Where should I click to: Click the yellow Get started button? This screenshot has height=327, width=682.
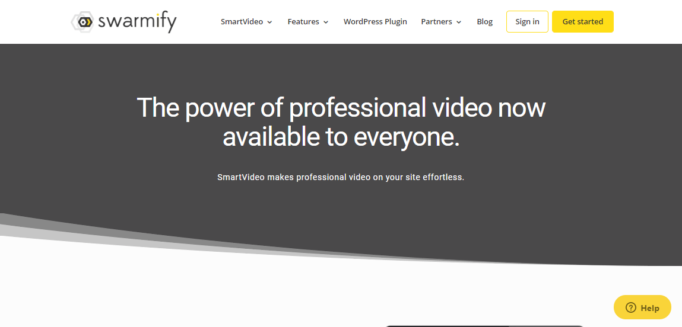click(x=583, y=22)
